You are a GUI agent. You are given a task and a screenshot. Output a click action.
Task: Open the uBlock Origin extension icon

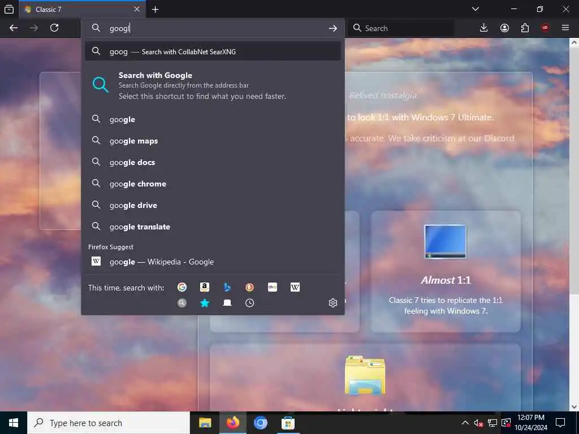(545, 28)
